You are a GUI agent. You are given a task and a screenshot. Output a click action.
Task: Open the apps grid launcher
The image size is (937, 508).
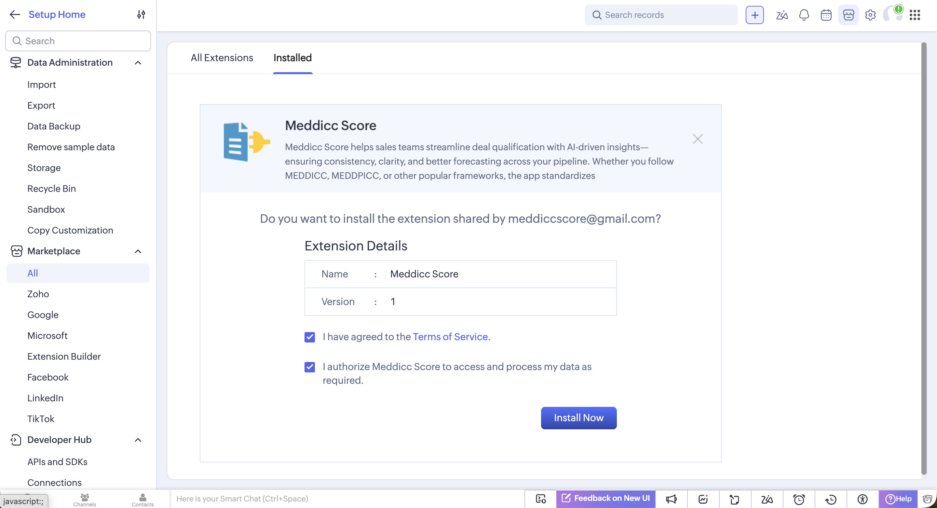pyautogui.click(x=915, y=15)
